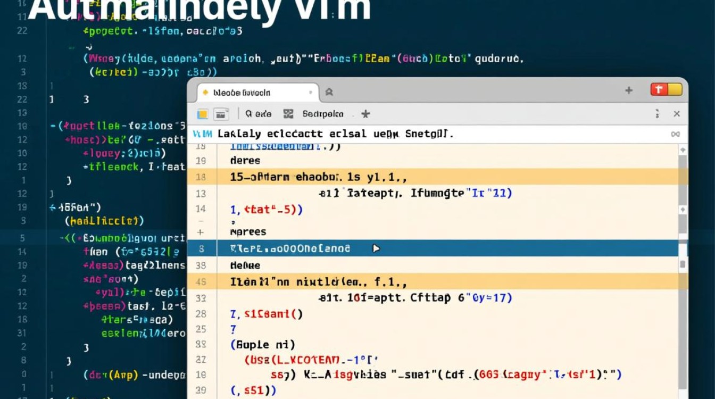Expand the plus marker in line gutter

(x=201, y=232)
